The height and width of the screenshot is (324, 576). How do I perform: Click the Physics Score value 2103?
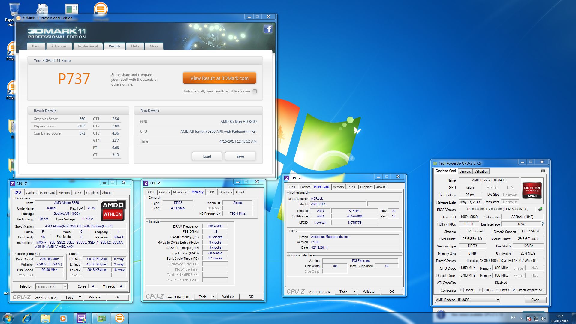click(81, 126)
